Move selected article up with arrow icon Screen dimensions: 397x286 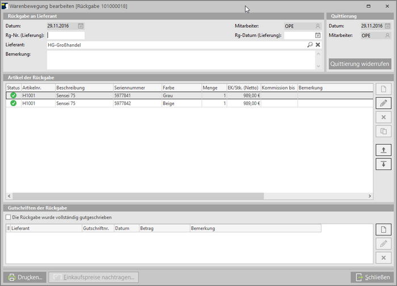pyautogui.click(x=383, y=150)
